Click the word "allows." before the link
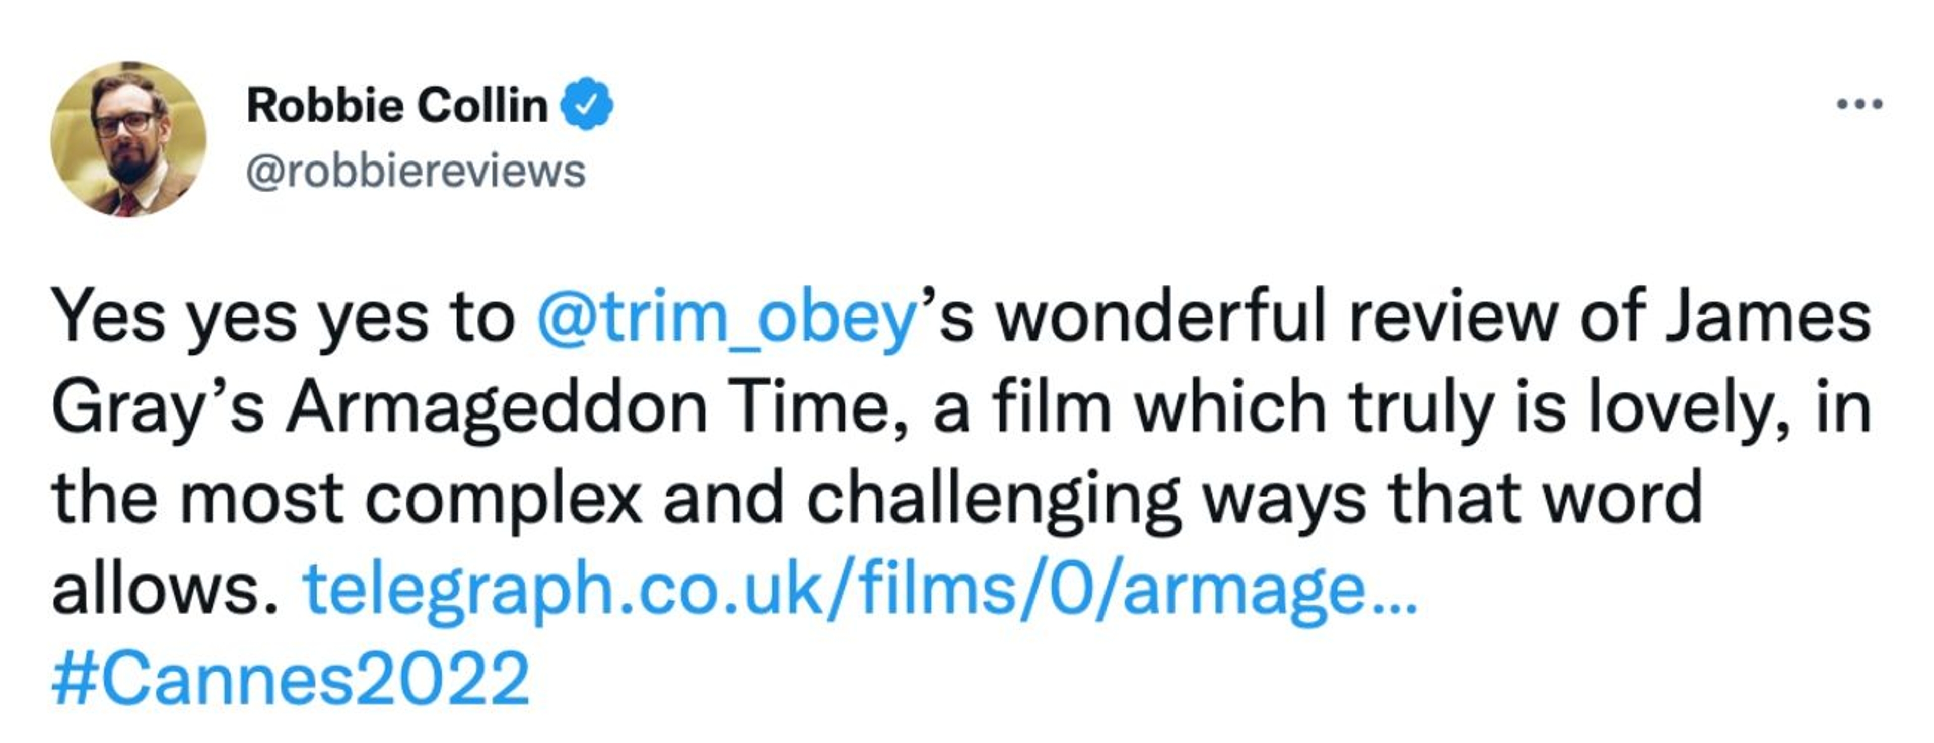The width and height of the screenshot is (1934, 743). pyautogui.click(x=166, y=590)
